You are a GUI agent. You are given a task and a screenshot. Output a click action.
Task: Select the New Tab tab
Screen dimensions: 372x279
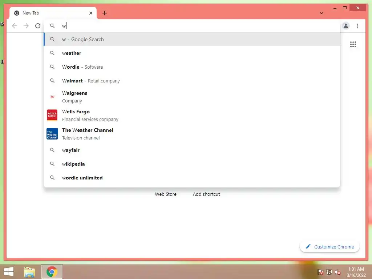click(x=53, y=13)
